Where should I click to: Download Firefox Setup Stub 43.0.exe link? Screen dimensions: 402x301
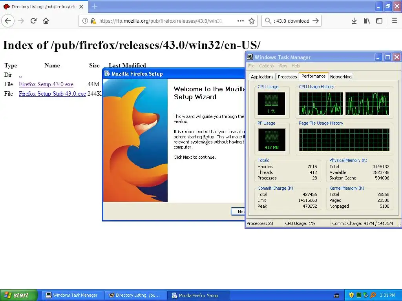tap(52, 94)
